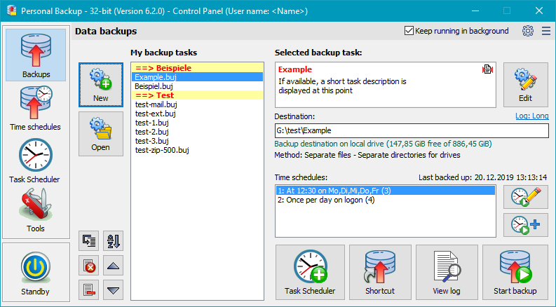The width and height of the screenshot is (556, 307).
Task: Open the Tools section
Action: click(x=36, y=210)
